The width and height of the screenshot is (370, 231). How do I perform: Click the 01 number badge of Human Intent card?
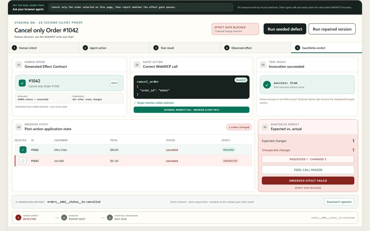(x=19, y=65)
